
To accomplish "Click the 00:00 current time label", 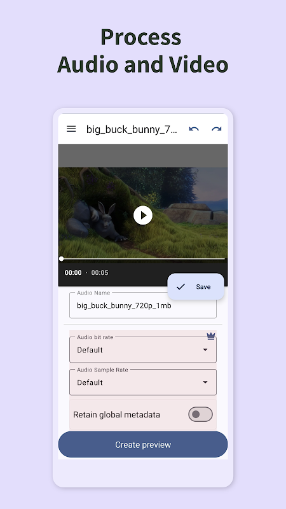I will pos(73,273).
